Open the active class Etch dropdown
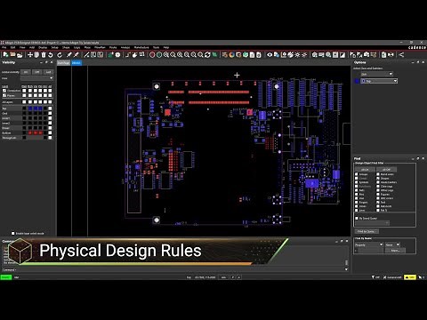Screen dimensions: 427x320 (376, 74)
